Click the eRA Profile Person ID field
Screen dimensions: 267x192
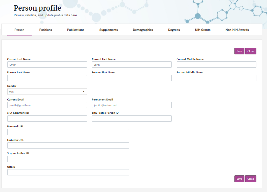132,118
